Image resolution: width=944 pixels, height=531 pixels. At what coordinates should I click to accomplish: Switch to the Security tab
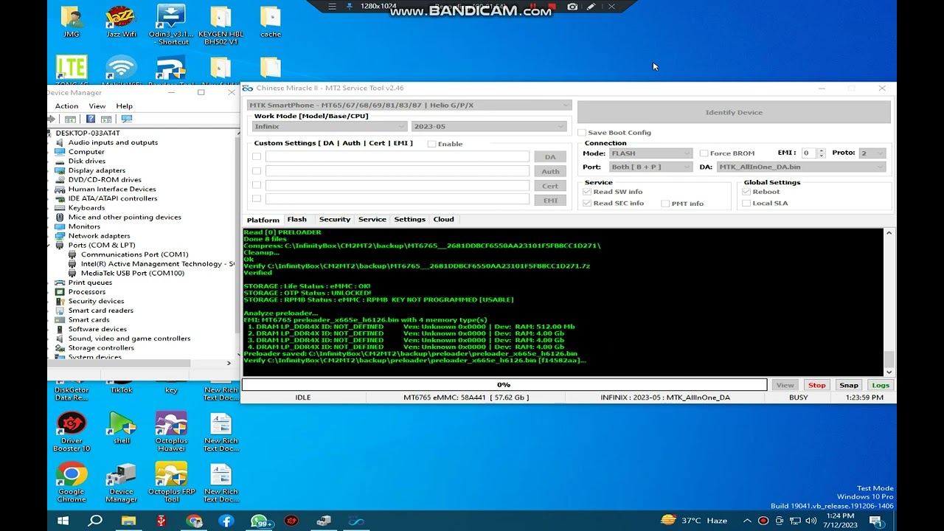point(335,220)
